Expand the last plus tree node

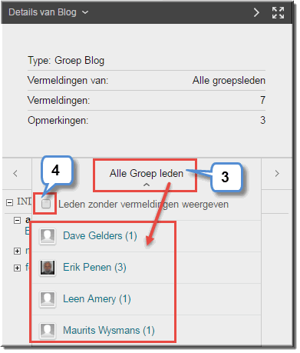pyautogui.click(x=17, y=268)
